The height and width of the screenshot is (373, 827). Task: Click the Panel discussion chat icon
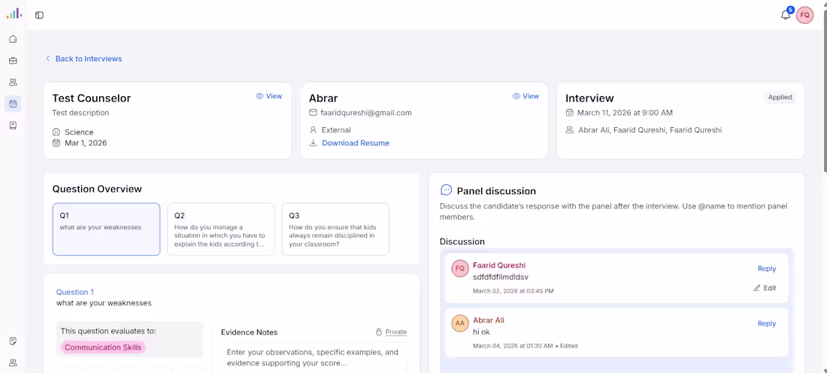click(446, 190)
